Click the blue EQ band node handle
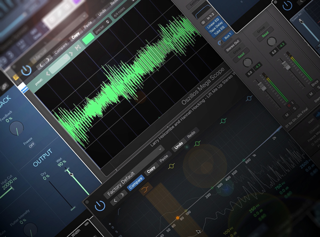320x237 pixels. (248, 99)
